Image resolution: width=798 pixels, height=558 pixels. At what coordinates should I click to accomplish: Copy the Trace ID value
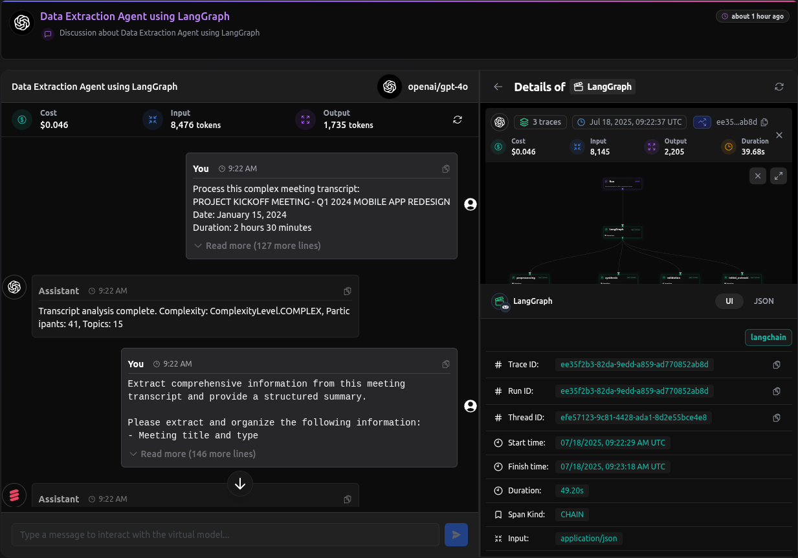(x=777, y=365)
